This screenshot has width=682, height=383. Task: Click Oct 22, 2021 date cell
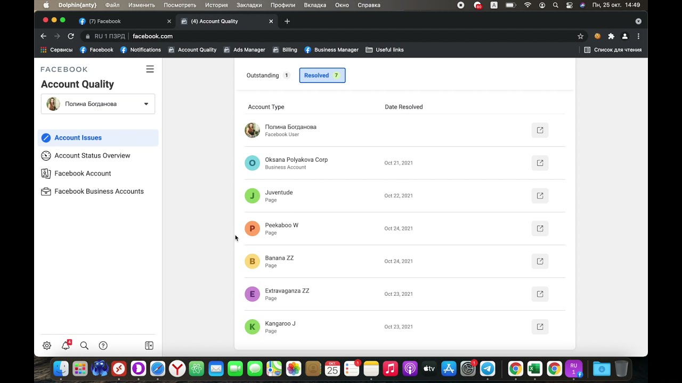tap(399, 196)
